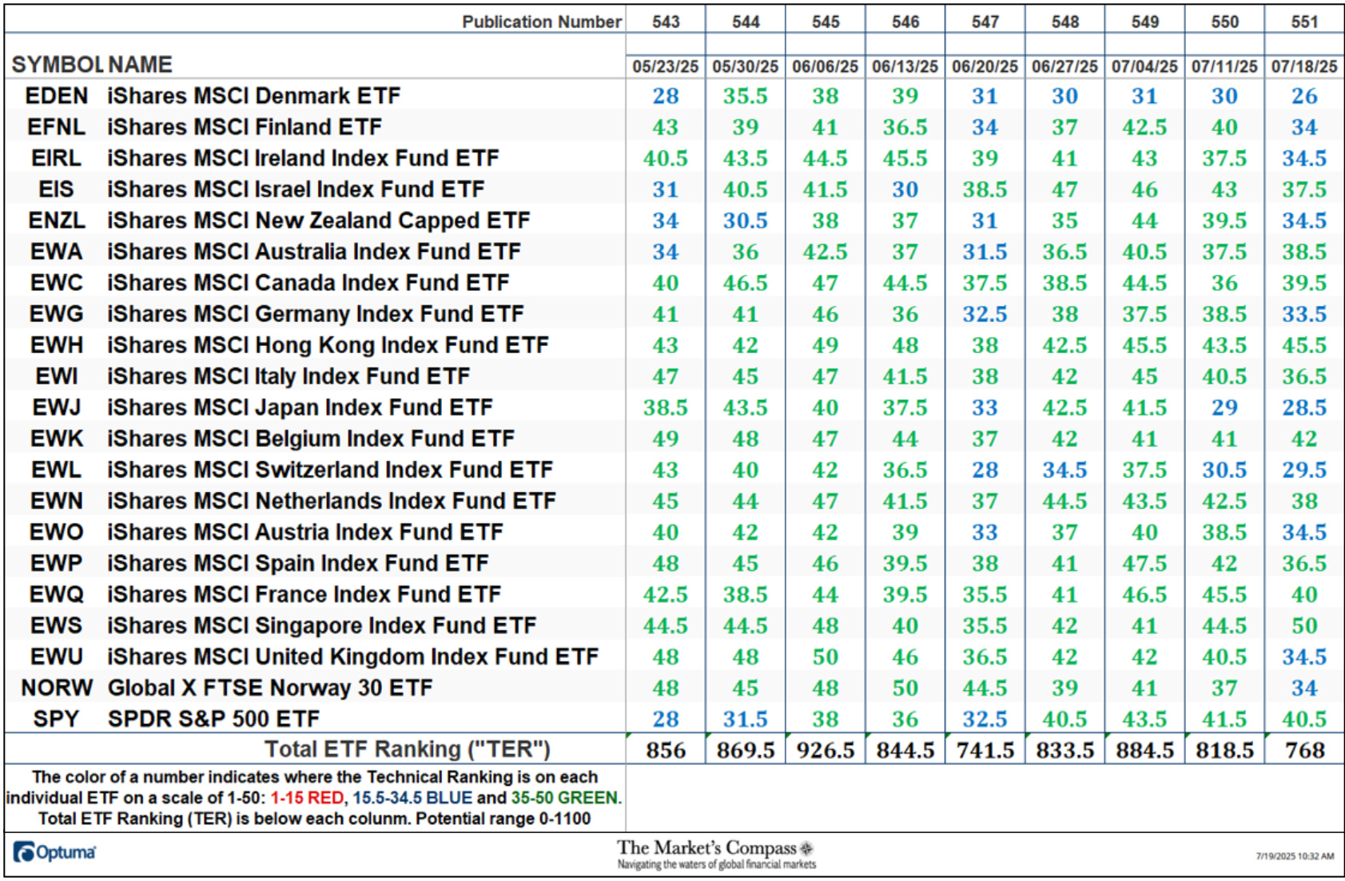
Task: Select the EIS ticker symbol
Action: (56, 189)
